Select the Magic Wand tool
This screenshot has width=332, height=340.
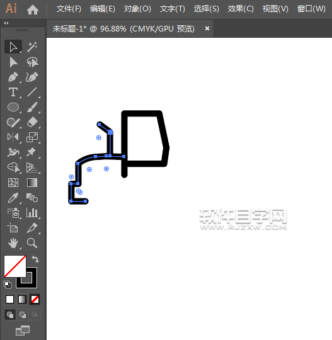pos(32,47)
